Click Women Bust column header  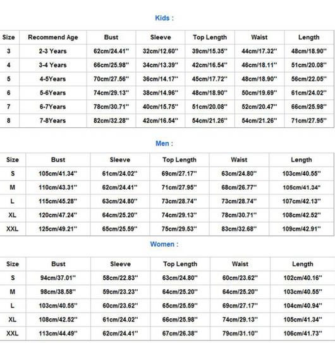[58, 264]
